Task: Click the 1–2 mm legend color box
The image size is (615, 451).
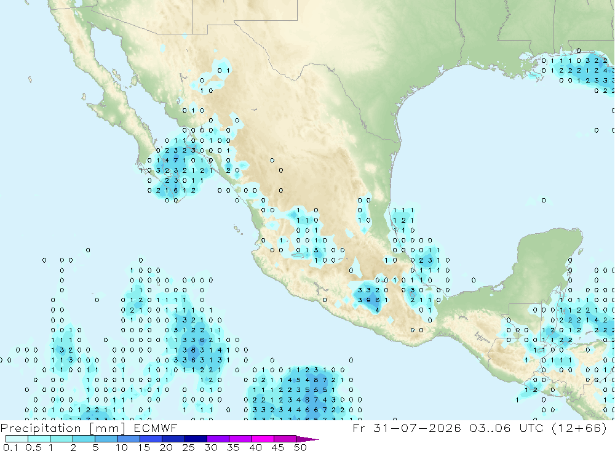Action: (x=61, y=439)
